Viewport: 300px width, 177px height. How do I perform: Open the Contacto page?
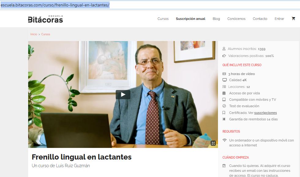tap(260, 19)
